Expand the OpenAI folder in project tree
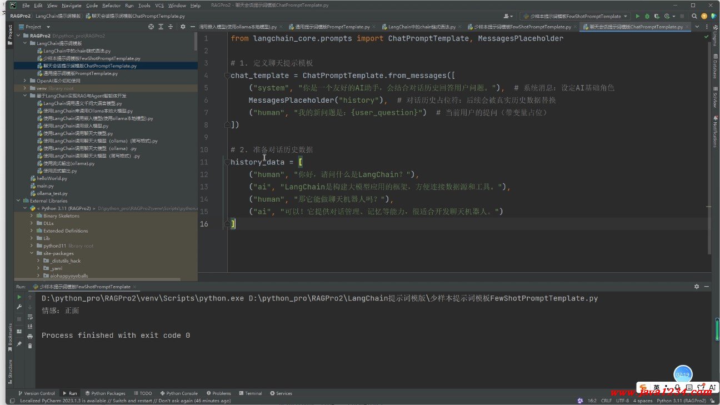This screenshot has height=405, width=720. (x=25, y=81)
